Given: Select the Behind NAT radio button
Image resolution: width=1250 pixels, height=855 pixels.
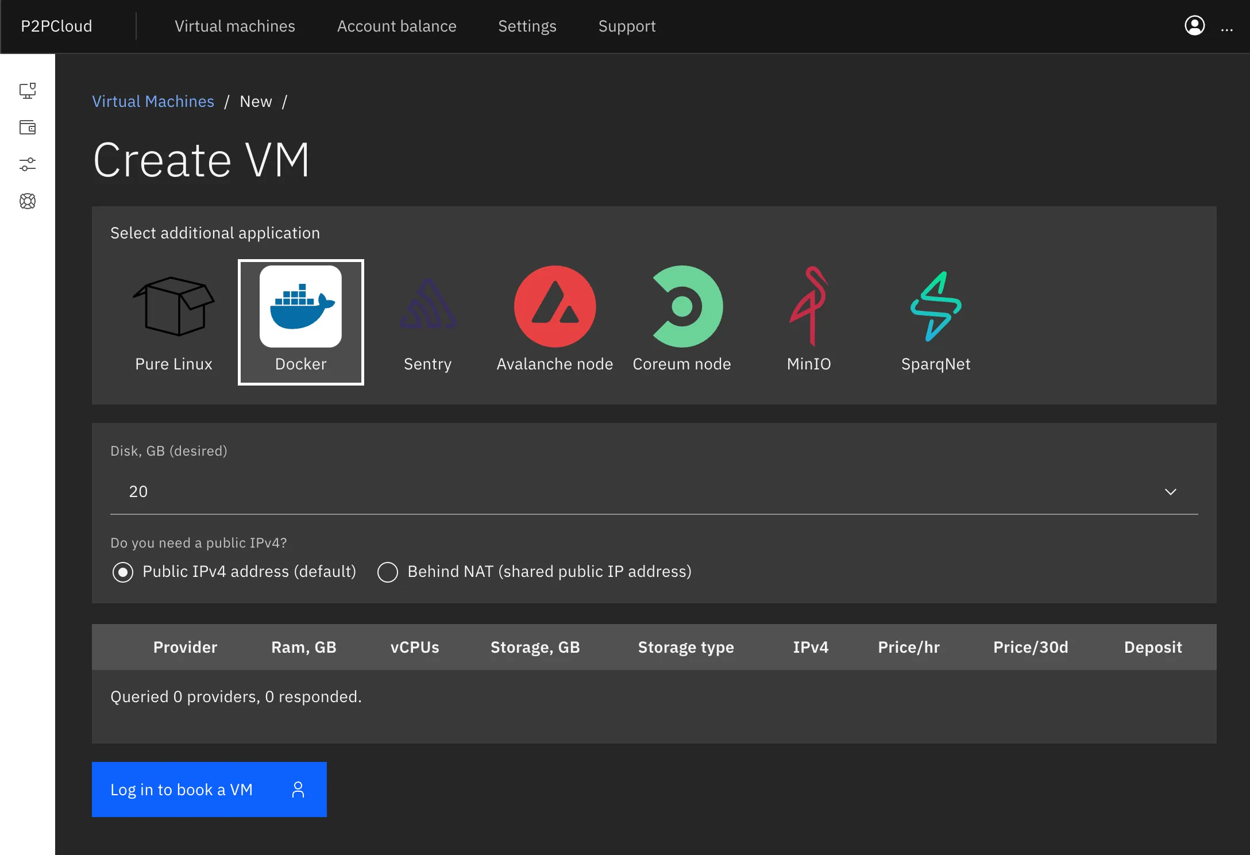Looking at the screenshot, I should coord(388,571).
